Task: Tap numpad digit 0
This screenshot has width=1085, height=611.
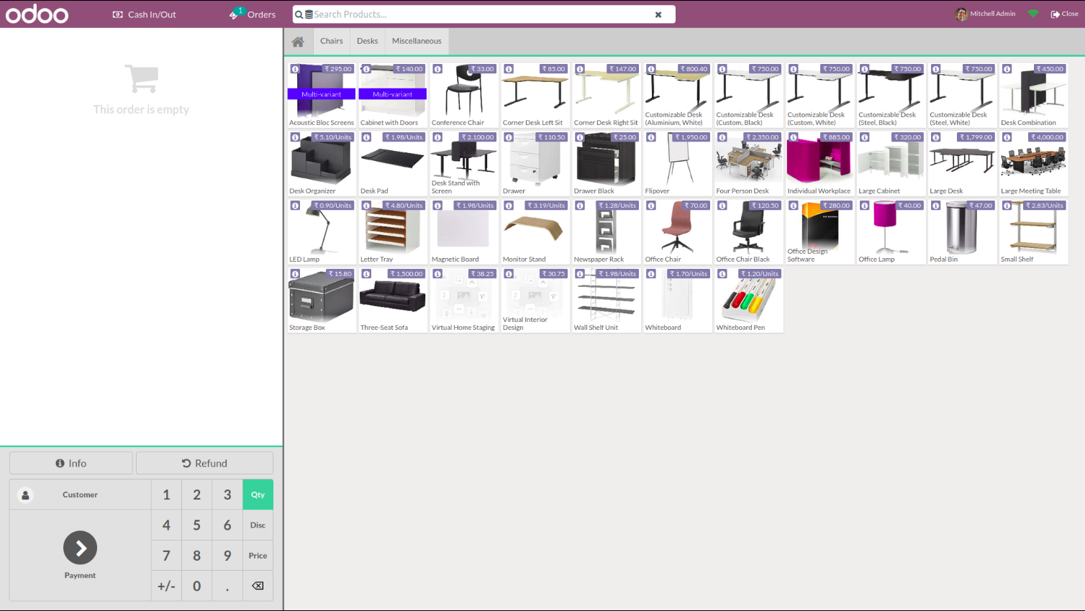Action: coord(196,586)
